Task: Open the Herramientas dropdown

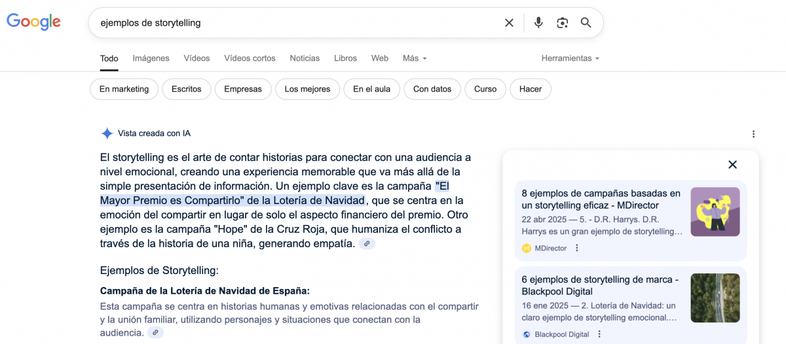Action: (x=571, y=58)
